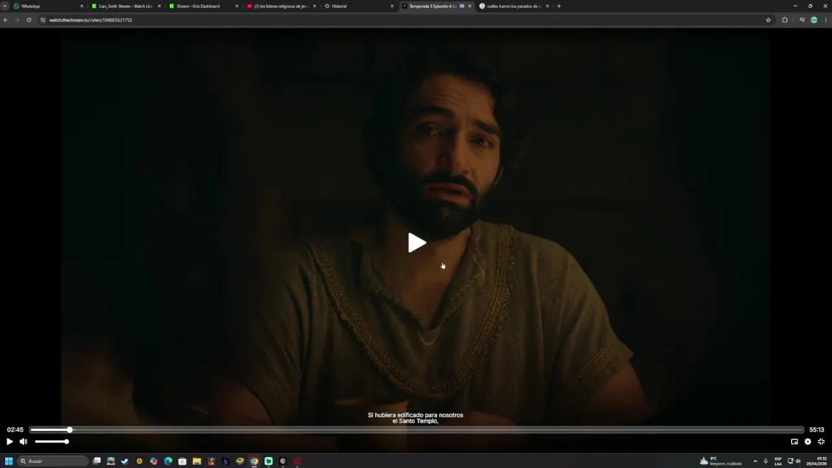The height and width of the screenshot is (468, 832).
Task: Open File Explorer from the taskbar
Action: pyautogui.click(x=197, y=461)
